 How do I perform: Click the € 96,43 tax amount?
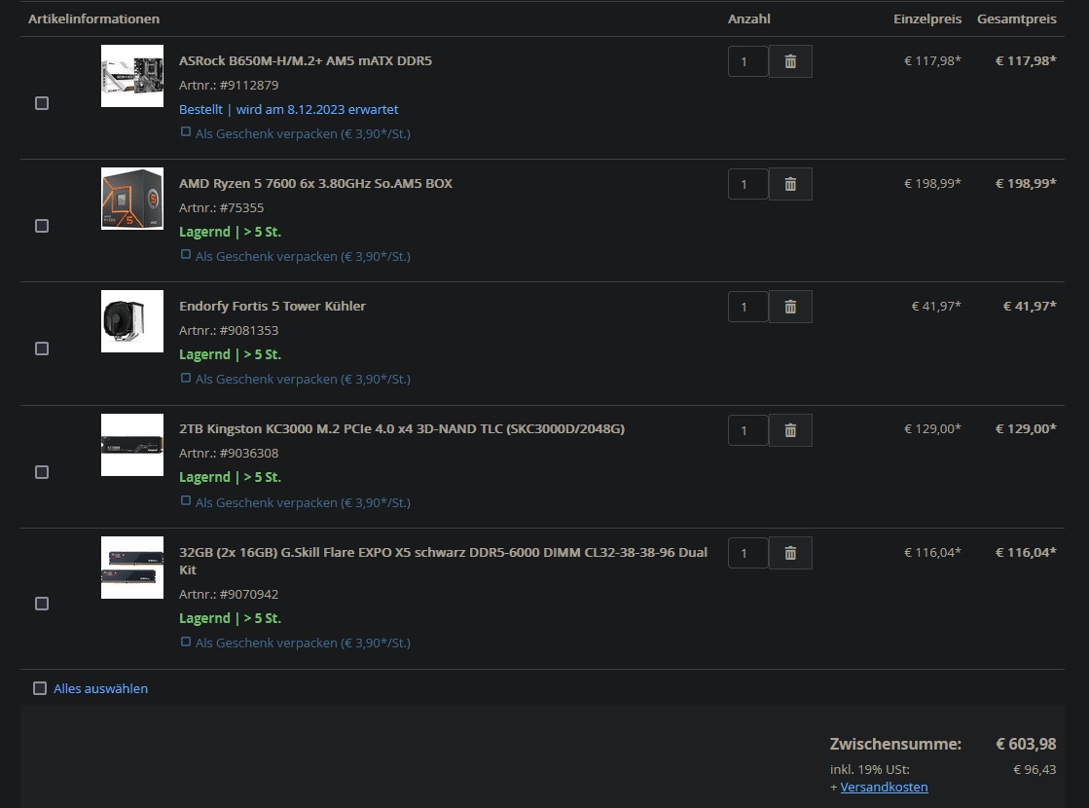coord(1035,770)
